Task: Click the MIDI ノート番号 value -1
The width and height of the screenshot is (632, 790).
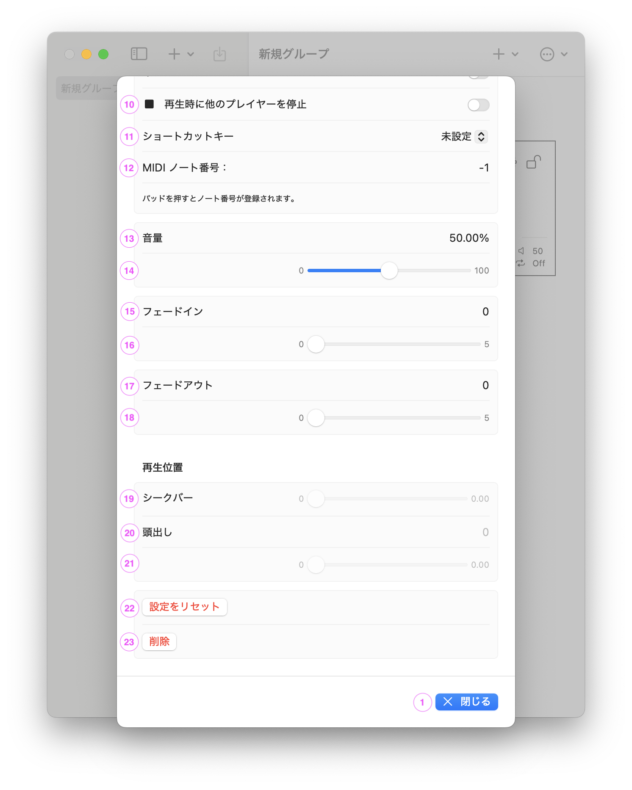Action: (x=484, y=168)
